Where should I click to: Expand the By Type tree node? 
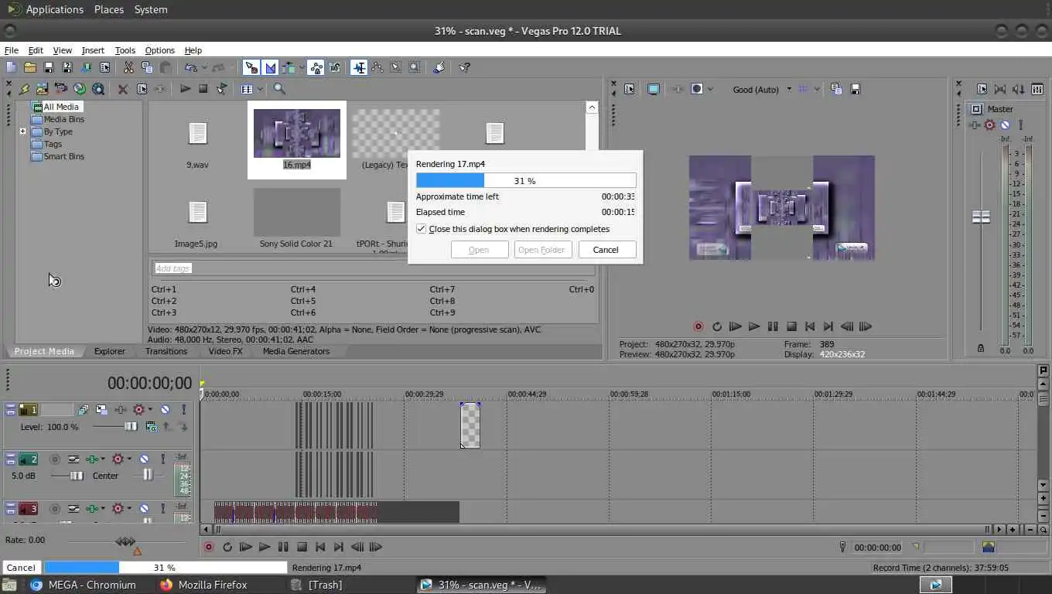[x=23, y=131]
